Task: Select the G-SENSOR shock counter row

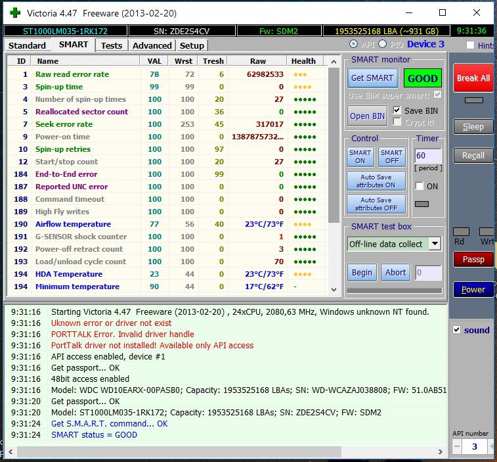Action: pos(167,237)
